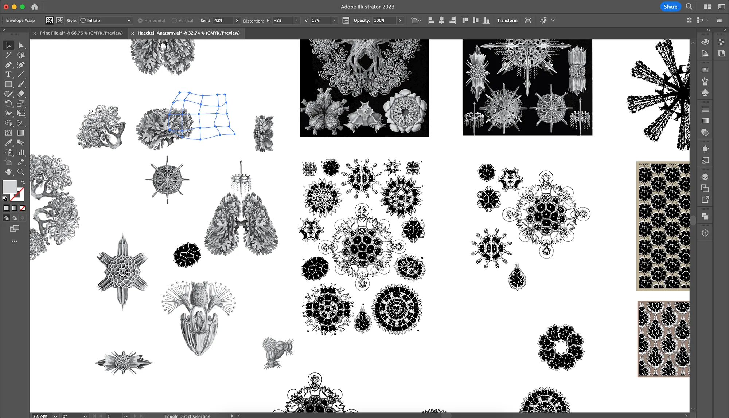Pick the Perspective Grid tool
The width and height of the screenshot is (729, 418).
(21, 123)
